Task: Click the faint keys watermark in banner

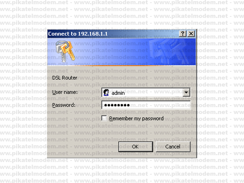Action: pyautogui.click(x=170, y=52)
